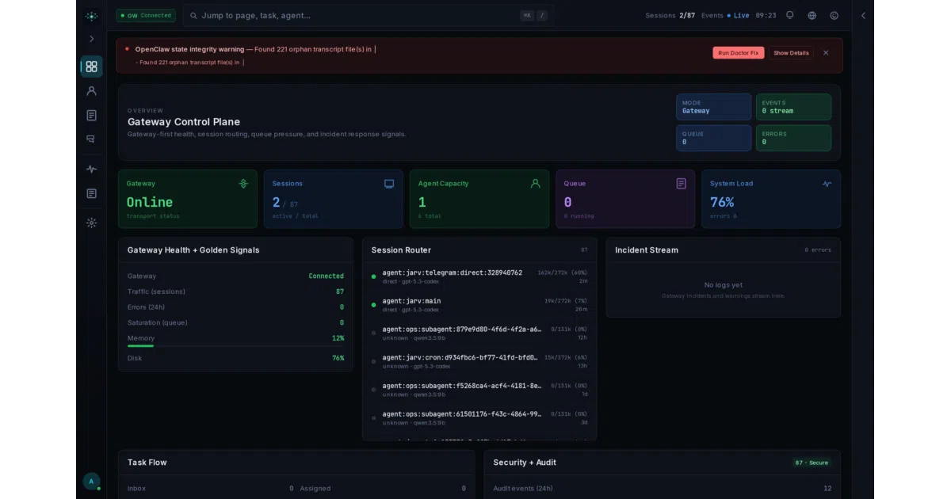Open the settings gear icon in sidebar
Viewport: 951px width, 499px height.
tap(91, 223)
